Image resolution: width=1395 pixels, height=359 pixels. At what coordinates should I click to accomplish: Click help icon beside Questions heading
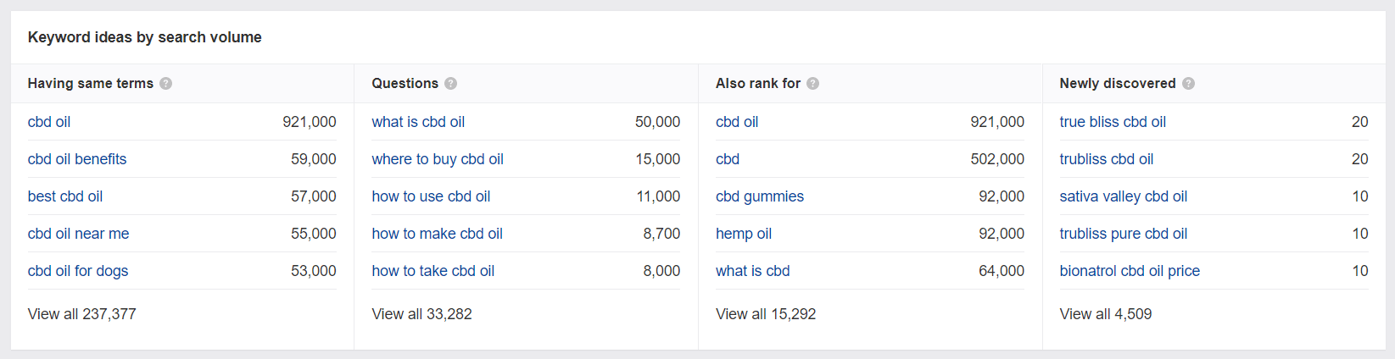(451, 84)
